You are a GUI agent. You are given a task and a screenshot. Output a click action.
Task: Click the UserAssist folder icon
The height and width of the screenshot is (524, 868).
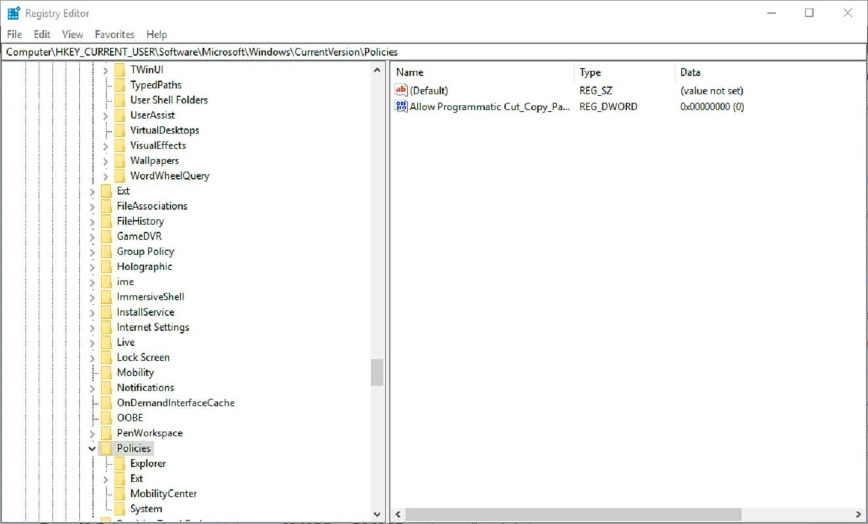[x=119, y=115]
